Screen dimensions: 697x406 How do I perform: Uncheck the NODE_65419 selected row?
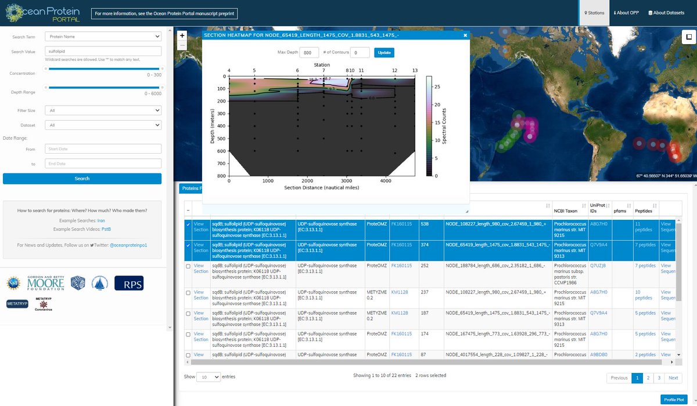189,244
